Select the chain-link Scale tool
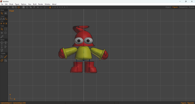 [x=2, y=37]
